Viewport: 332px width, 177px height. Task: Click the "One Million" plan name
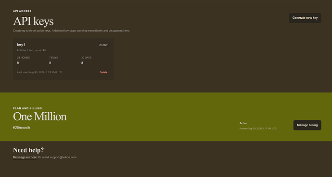pyautogui.click(x=40, y=117)
